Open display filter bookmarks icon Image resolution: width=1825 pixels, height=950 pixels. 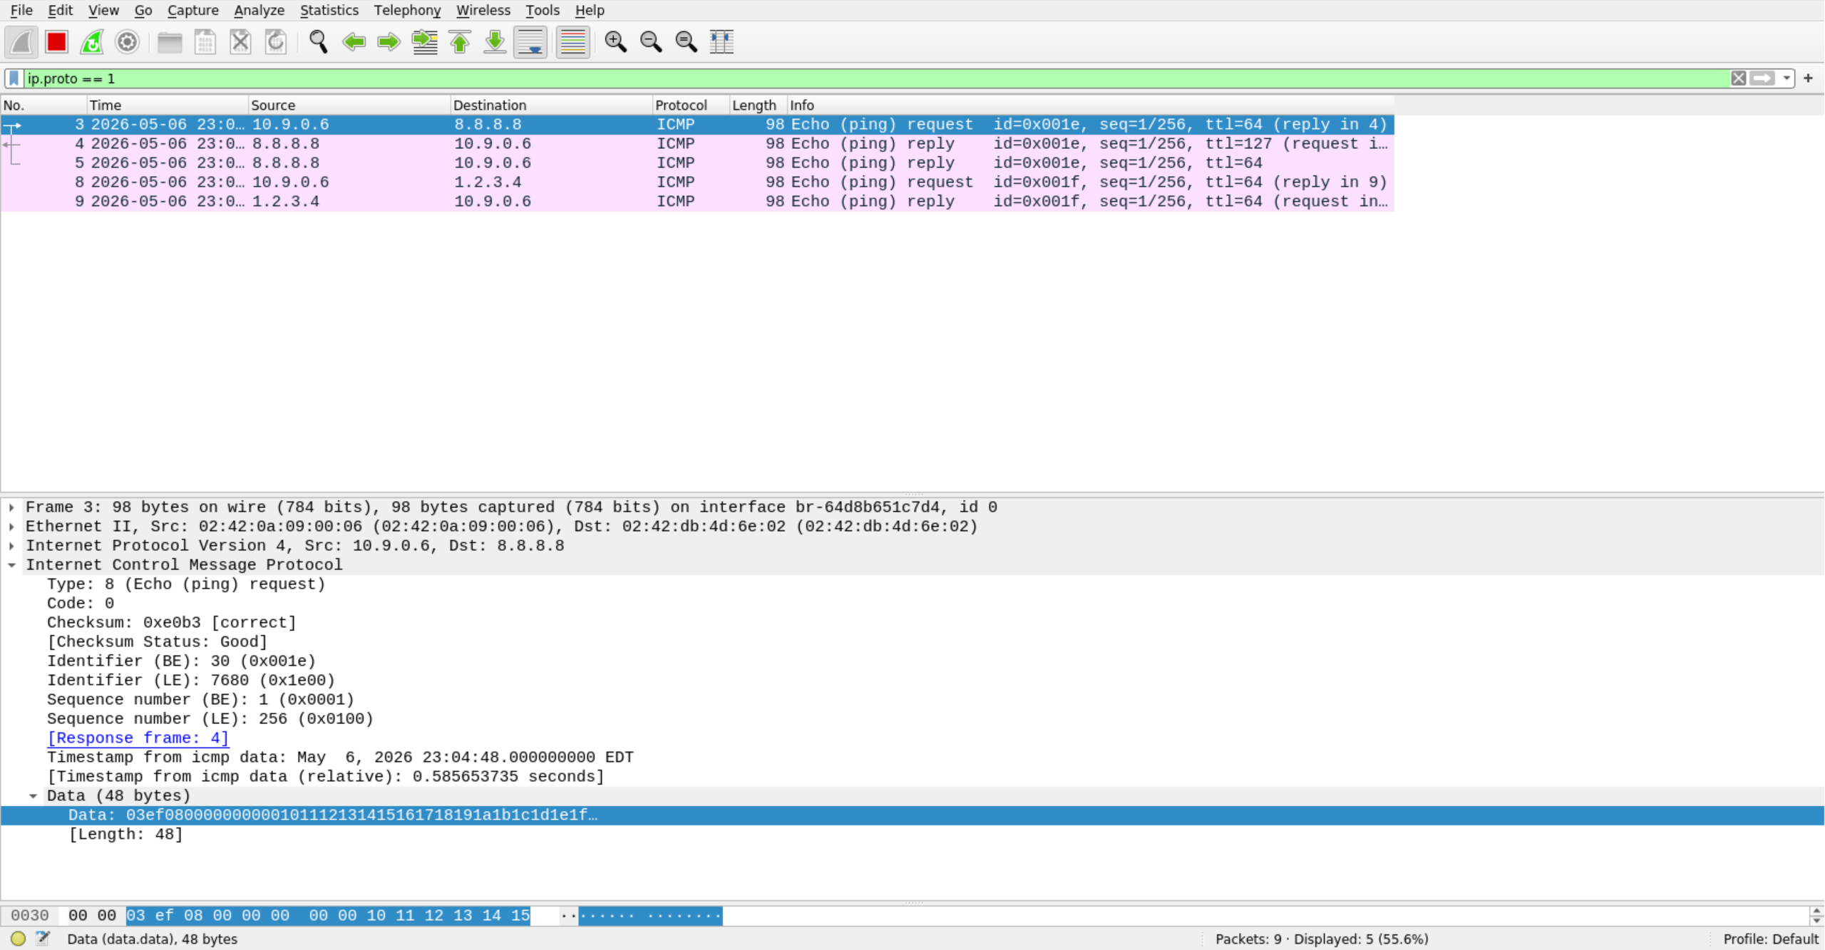pos(14,78)
